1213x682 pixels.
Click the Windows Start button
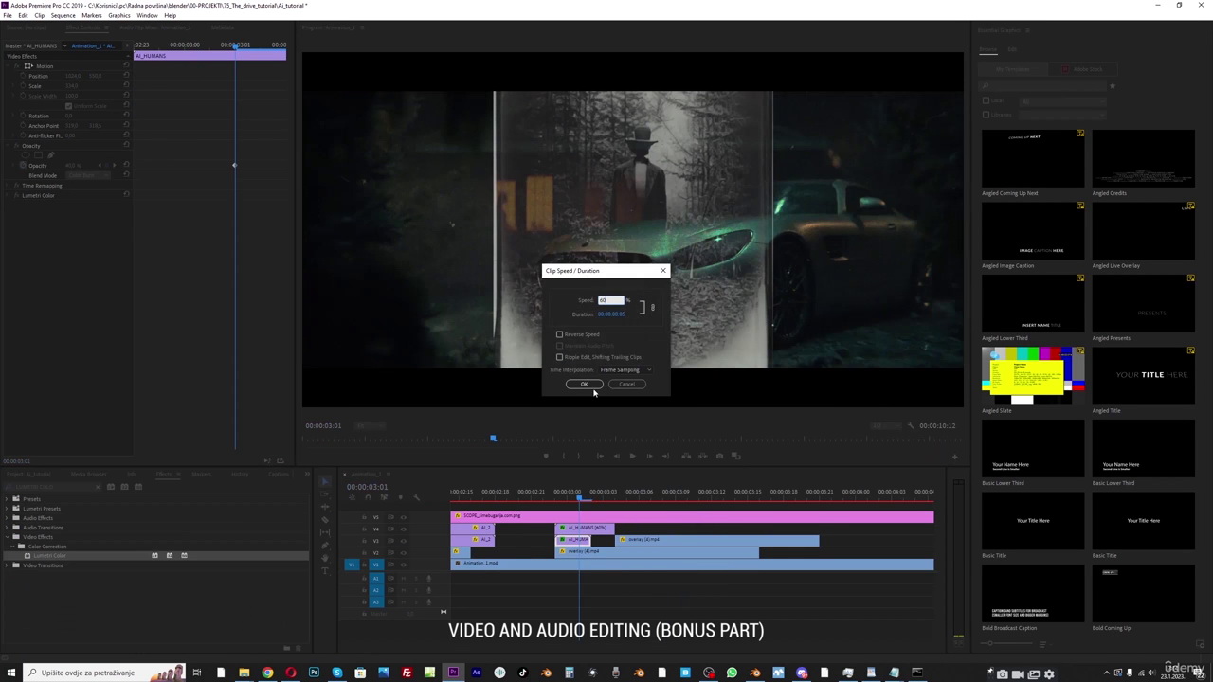click(x=9, y=673)
